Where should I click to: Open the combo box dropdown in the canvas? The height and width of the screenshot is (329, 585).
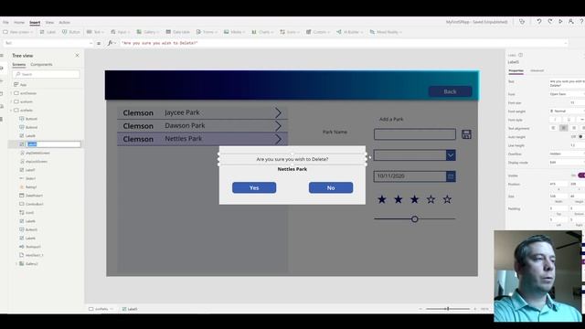coord(451,155)
